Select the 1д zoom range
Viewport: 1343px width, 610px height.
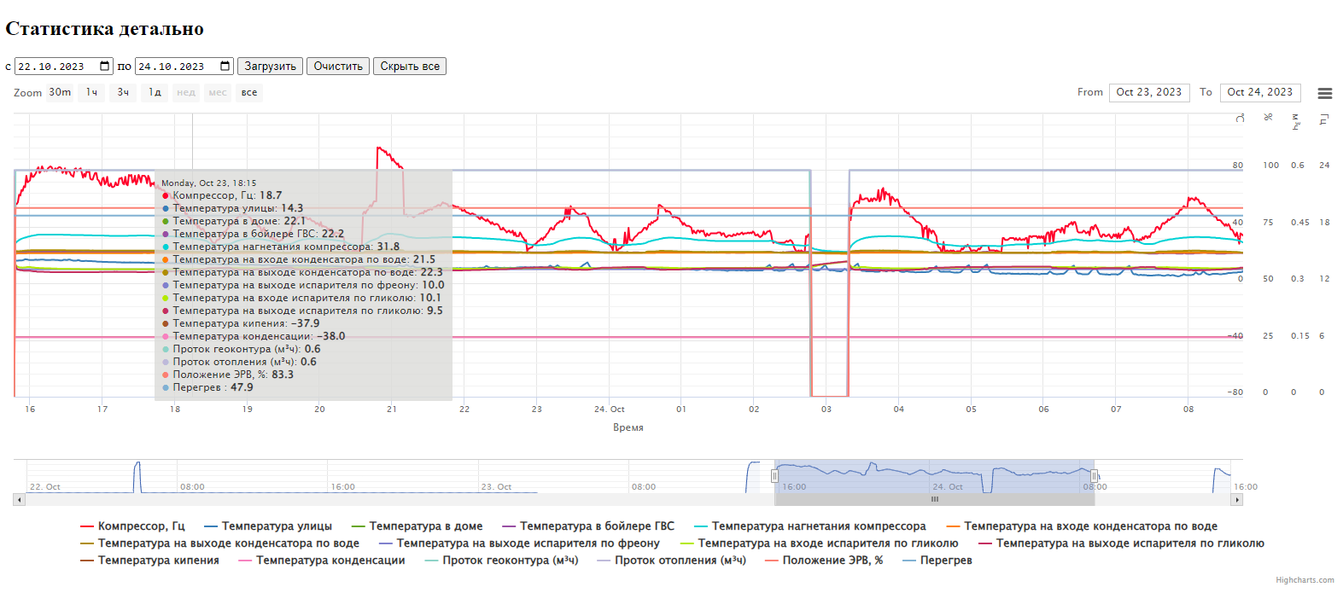pos(155,92)
